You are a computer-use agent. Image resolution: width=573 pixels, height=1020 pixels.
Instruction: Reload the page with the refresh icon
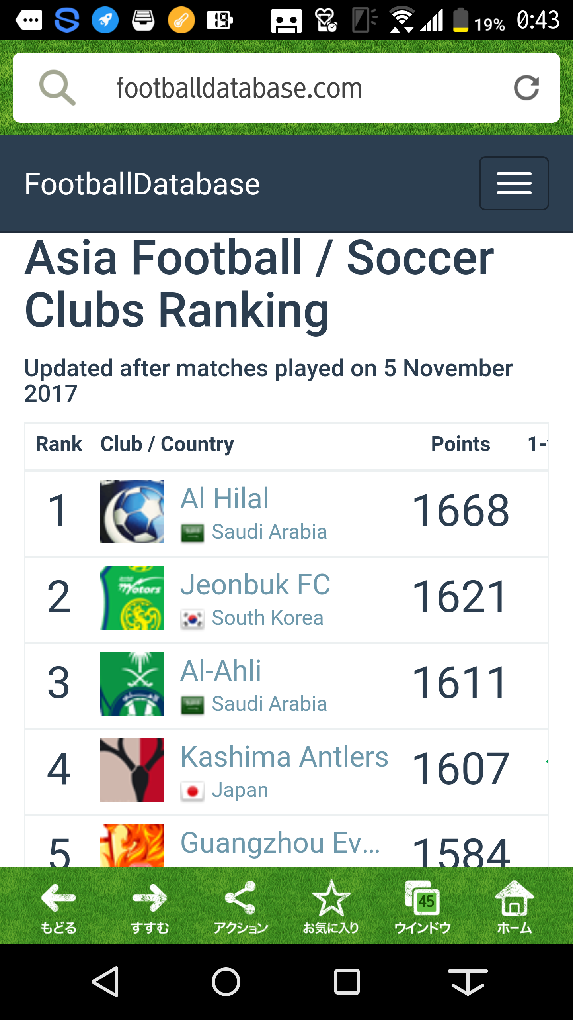coord(526,88)
